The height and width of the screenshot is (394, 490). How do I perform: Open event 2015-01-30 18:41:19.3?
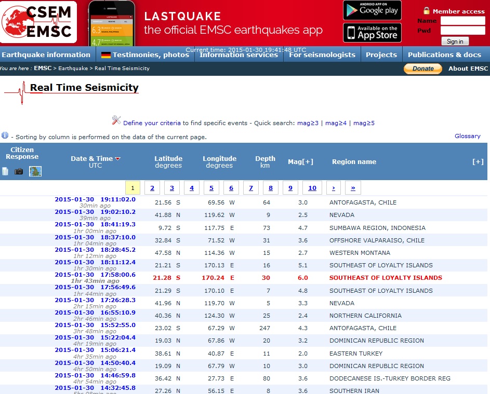pos(95,224)
